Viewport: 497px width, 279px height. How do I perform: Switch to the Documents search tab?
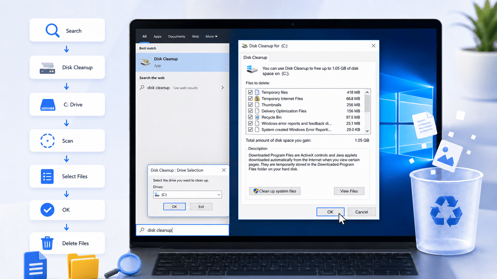[x=177, y=37]
